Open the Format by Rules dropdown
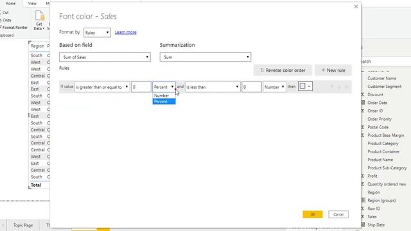 coord(97,33)
